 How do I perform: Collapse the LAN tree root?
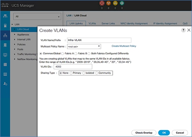coord(12,24)
